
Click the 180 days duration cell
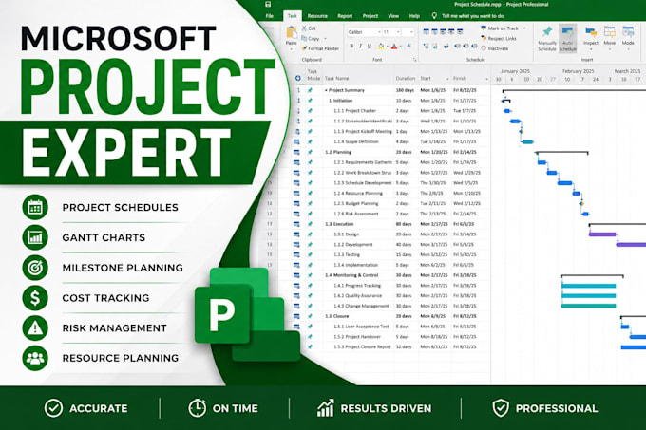[x=405, y=90]
